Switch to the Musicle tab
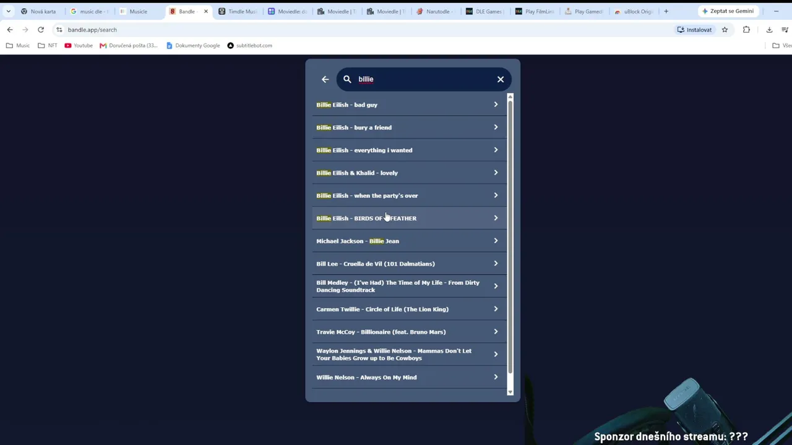Screen dimensions: 792x445 click(x=139, y=11)
